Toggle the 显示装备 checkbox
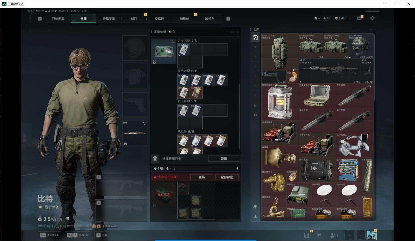Screen dimensions: 415x241 tap(40, 207)
